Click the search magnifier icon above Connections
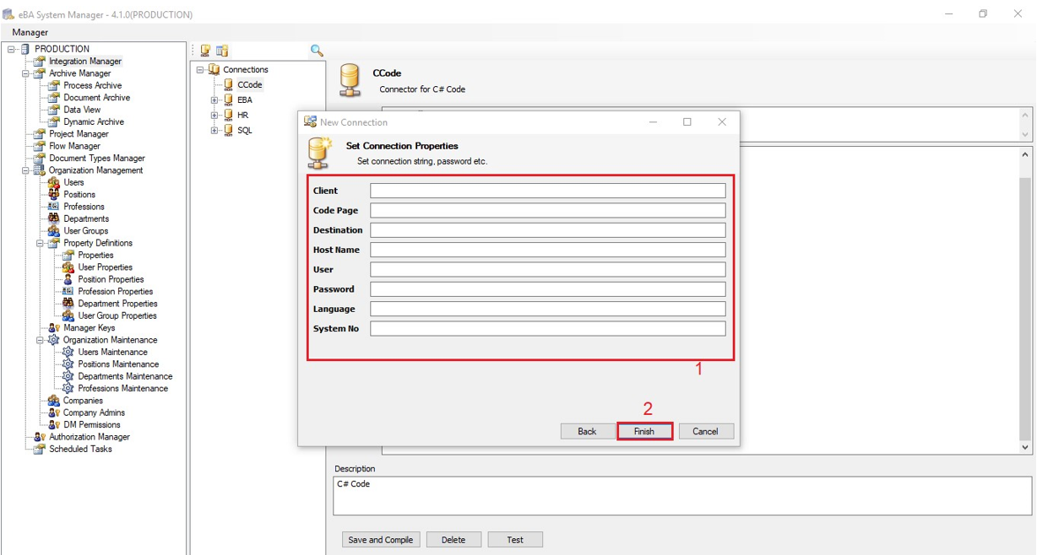 [x=317, y=51]
